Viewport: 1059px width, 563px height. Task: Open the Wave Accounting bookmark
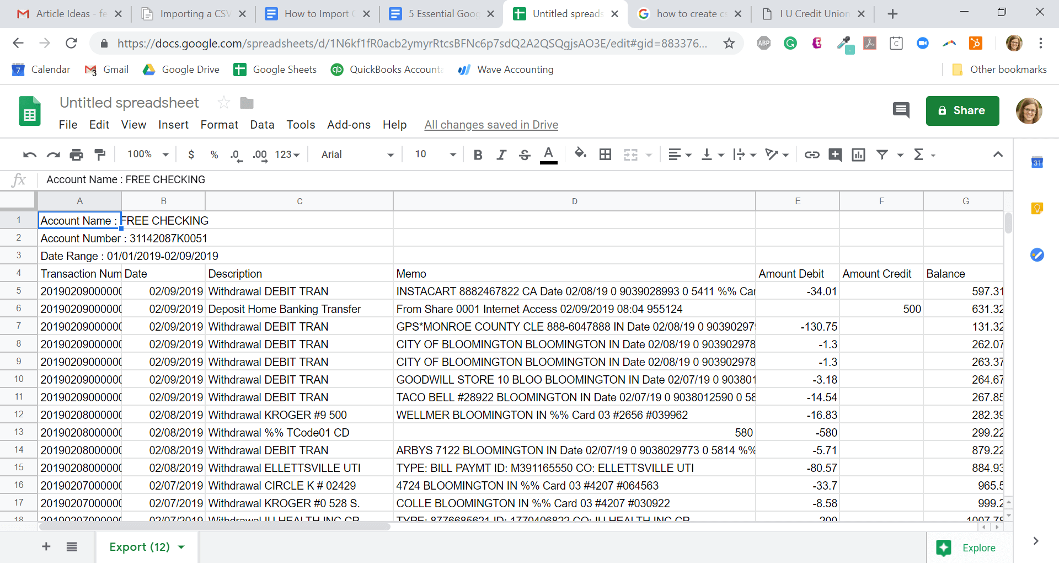(x=506, y=70)
